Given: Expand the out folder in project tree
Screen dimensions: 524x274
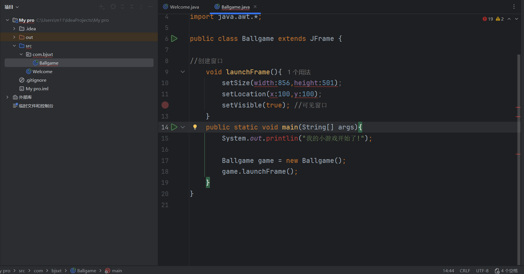Looking at the screenshot, I should (14, 37).
